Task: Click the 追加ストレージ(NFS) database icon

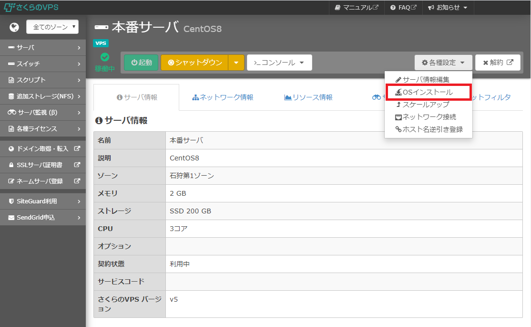Action: (11, 96)
